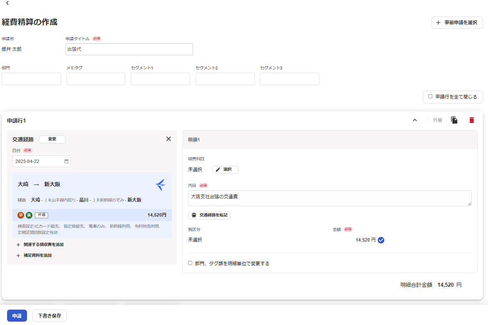Click 選択 to choose 経費科目

point(226,169)
